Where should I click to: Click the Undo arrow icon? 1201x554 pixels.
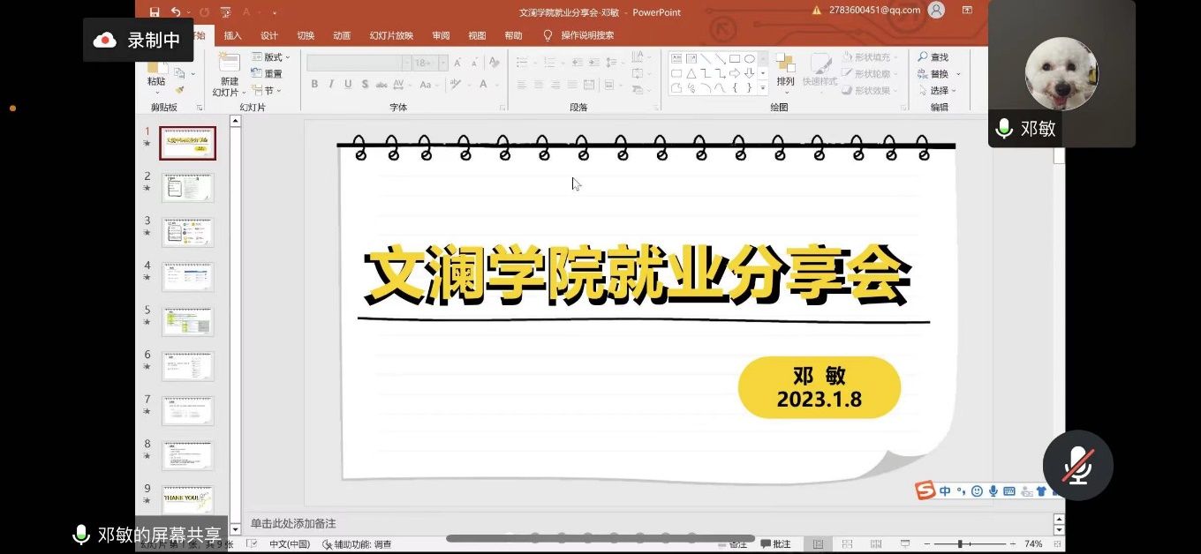176,12
